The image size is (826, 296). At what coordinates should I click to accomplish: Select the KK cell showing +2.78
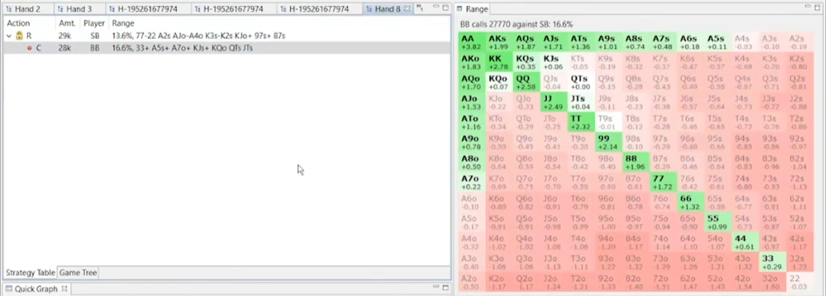[x=499, y=62]
